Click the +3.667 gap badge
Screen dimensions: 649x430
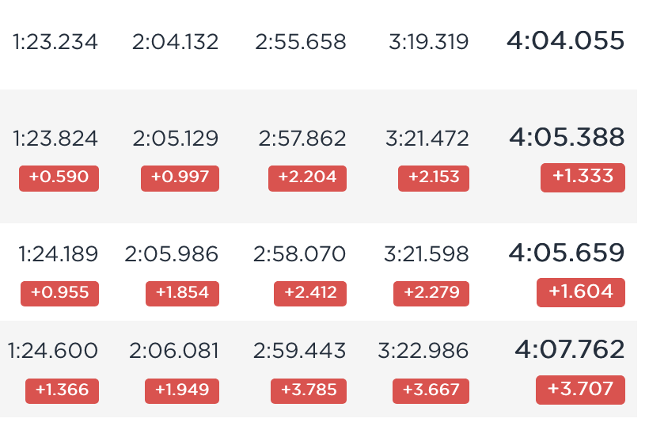[x=431, y=390]
